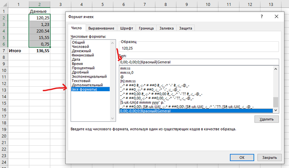Choose the Числовой format category
The width and height of the screenshot is (289, 168).
coord(81,47)
